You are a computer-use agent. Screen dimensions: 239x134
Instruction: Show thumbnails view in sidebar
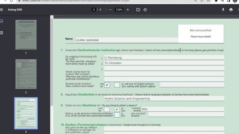[x=1, y=21]
